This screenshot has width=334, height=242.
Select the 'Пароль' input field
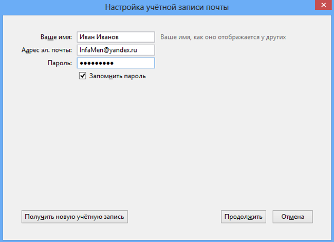(x=116, y=63)
